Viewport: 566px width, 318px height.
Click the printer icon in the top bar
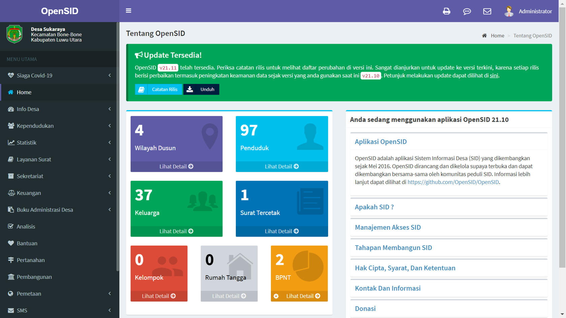point(446,11)
